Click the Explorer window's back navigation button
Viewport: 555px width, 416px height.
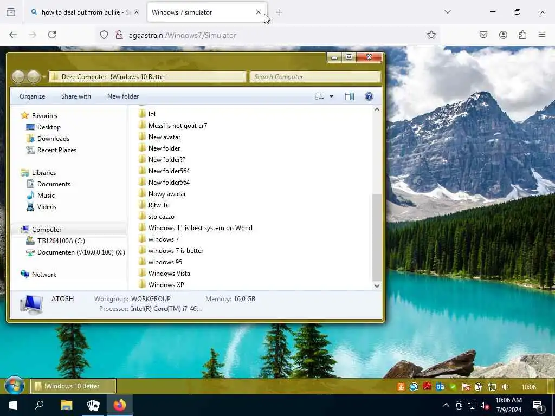(18, 76)
